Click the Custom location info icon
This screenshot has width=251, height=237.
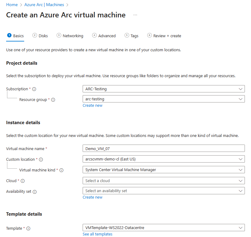point(41,160)
